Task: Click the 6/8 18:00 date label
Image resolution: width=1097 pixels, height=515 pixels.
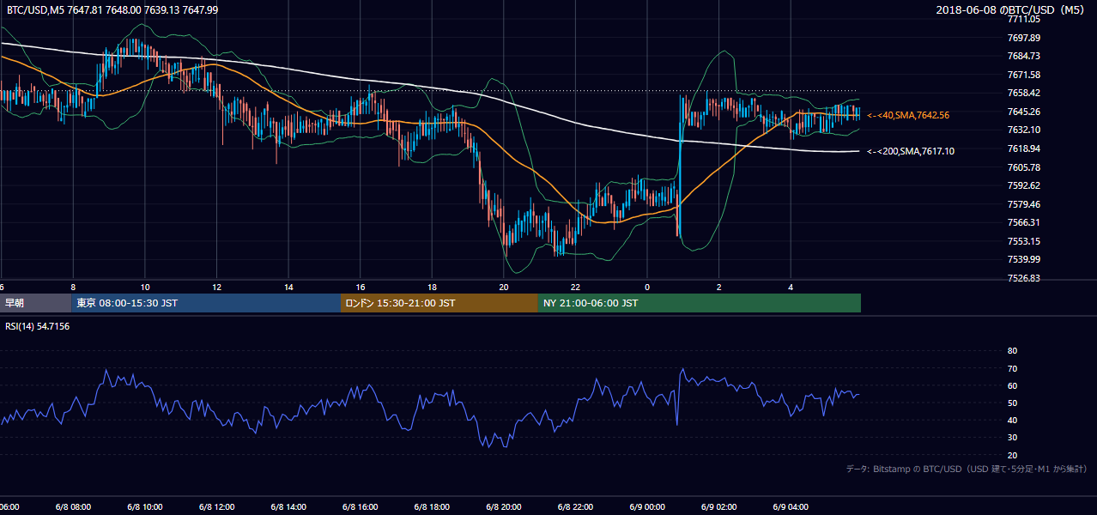Action: [x=432, y=507]
